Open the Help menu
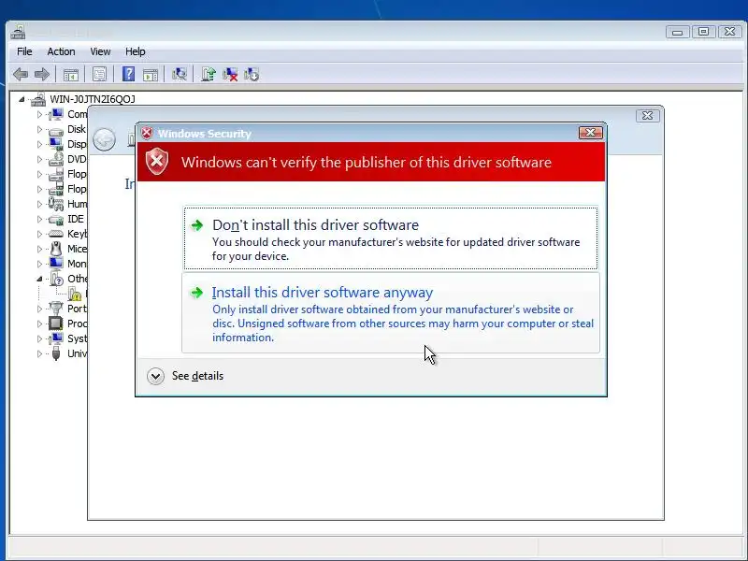 135,51
